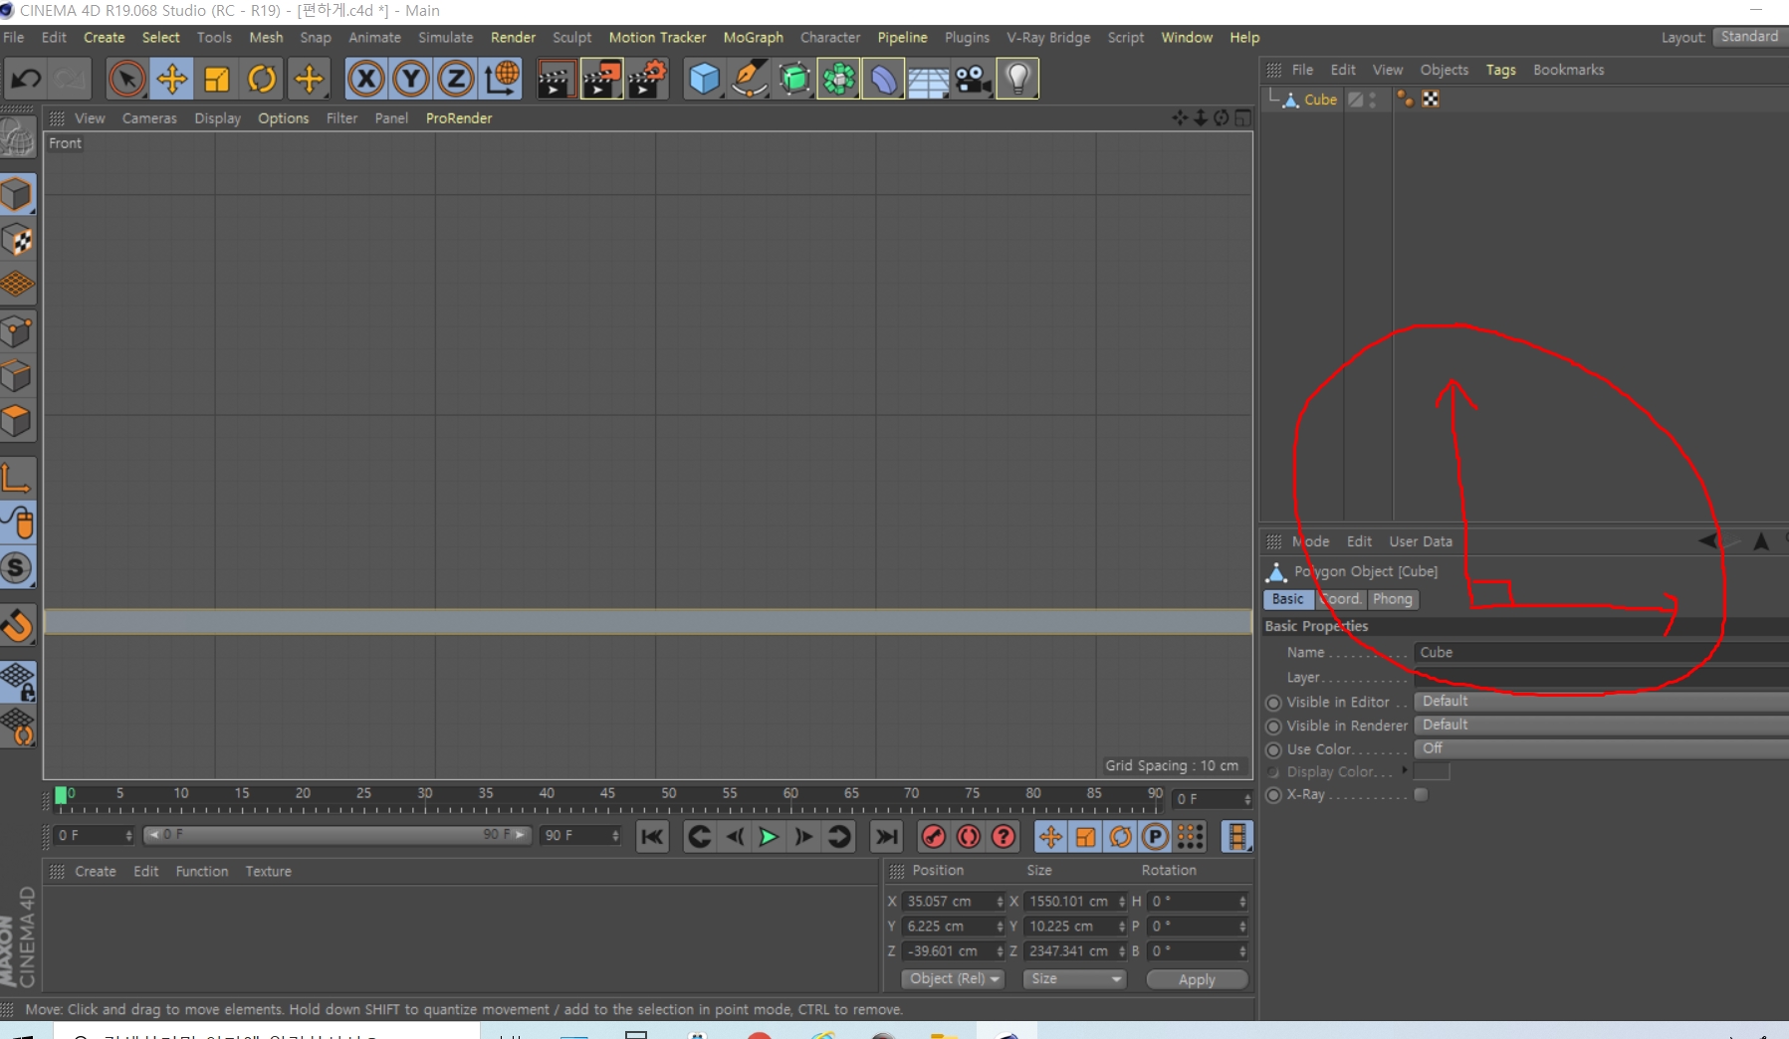This screenshot has height=1039, width=1789.
Task: Switch to the Coord. tab
Action: click(1340, 599)
